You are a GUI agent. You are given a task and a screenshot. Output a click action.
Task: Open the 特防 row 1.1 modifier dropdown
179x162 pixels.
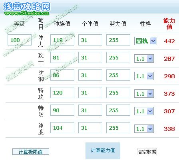click(x=144, y=111)
